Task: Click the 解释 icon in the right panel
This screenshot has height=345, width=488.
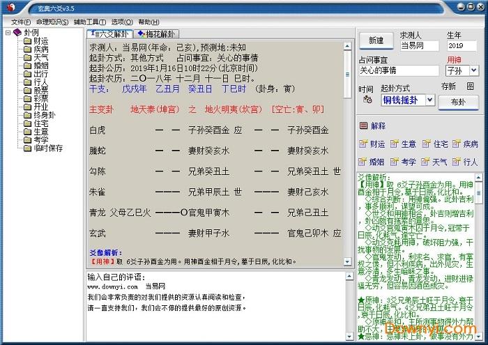Action: coord(363,125)
